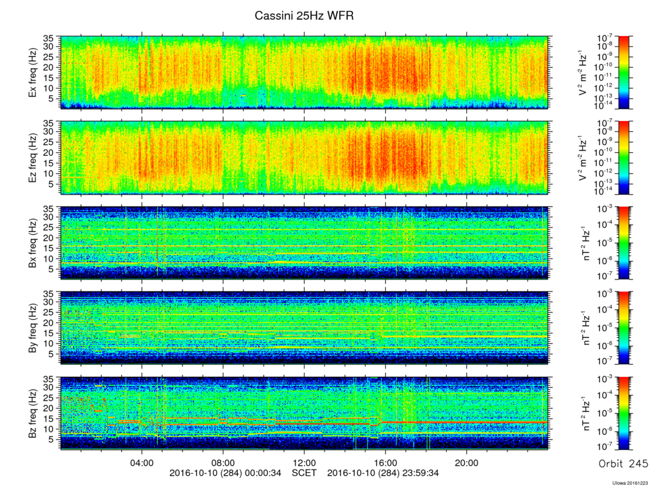Screen dimensions: 649x486
Task: Click the 20:00 time axis tick label
Action: pyautogui.click(x=466, y=463)
